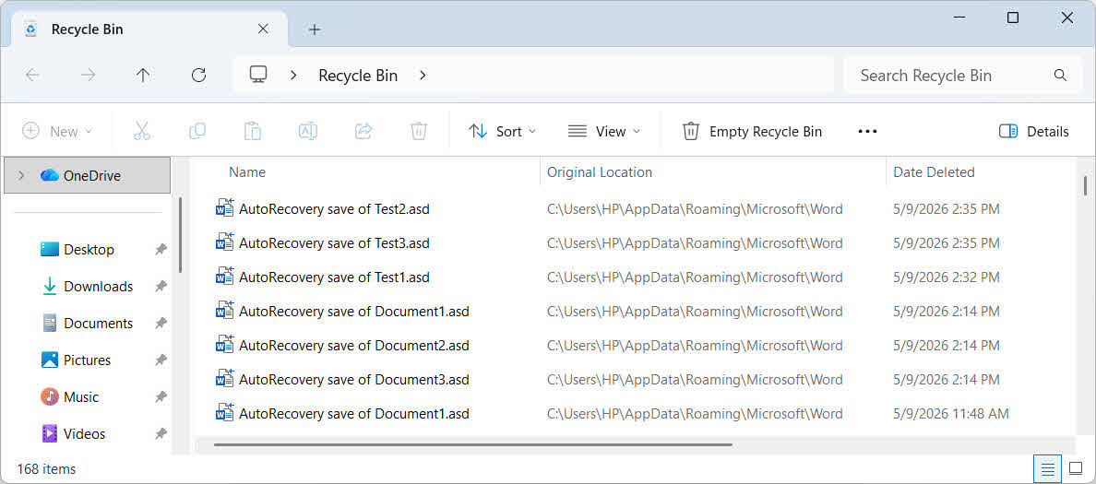Switch to details list view icon
1096x484 pixels.
[x=1047, y=469]
